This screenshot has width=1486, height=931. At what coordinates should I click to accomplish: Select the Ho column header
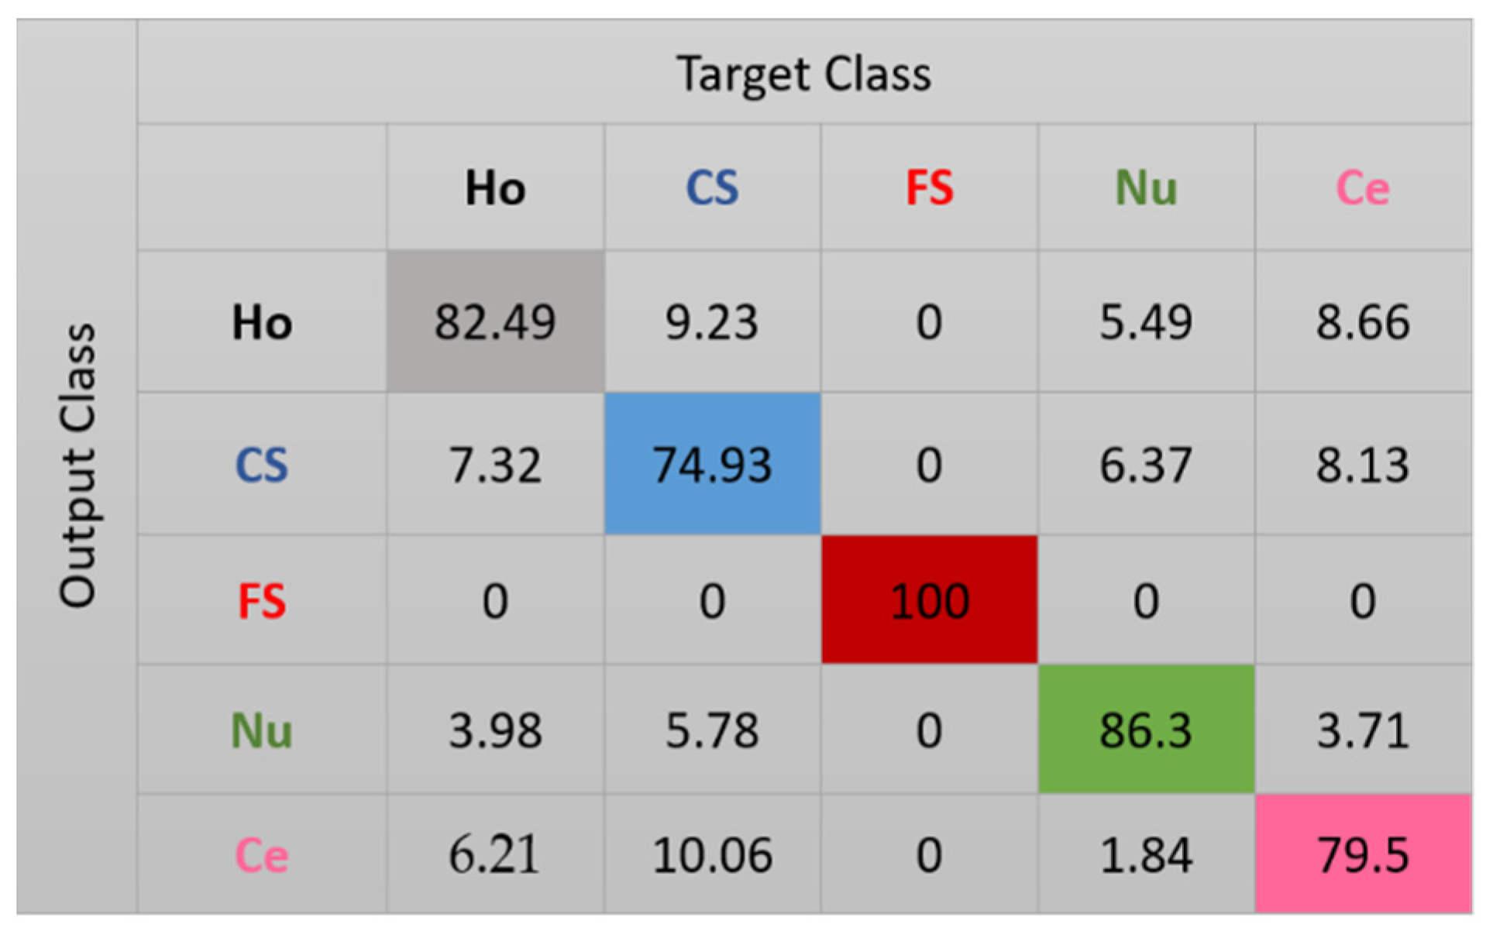pos(495,188)
